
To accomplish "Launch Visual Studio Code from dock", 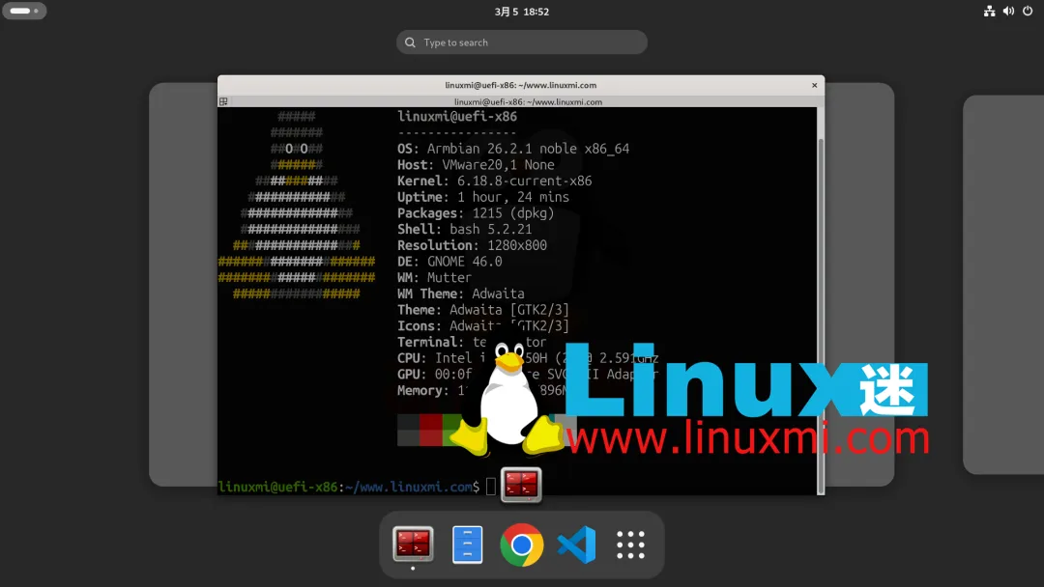I will [x=576, y=545].
